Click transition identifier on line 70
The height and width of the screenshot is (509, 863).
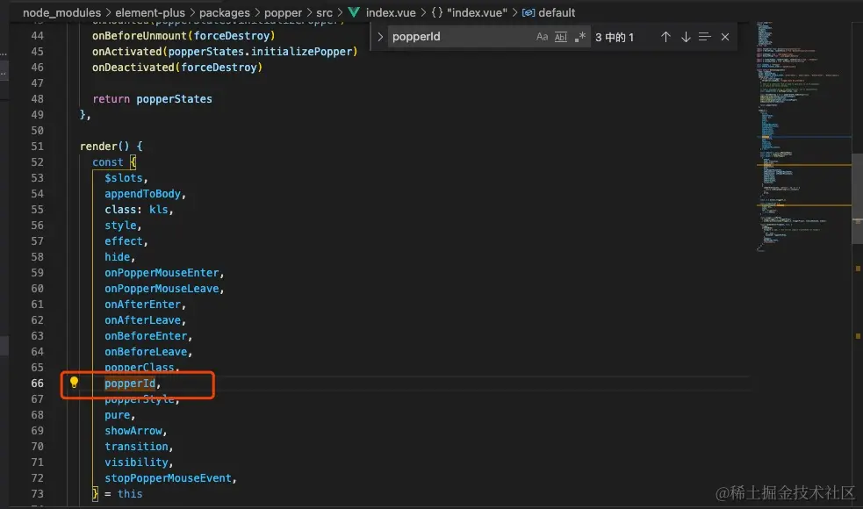(x=136, y=447)
